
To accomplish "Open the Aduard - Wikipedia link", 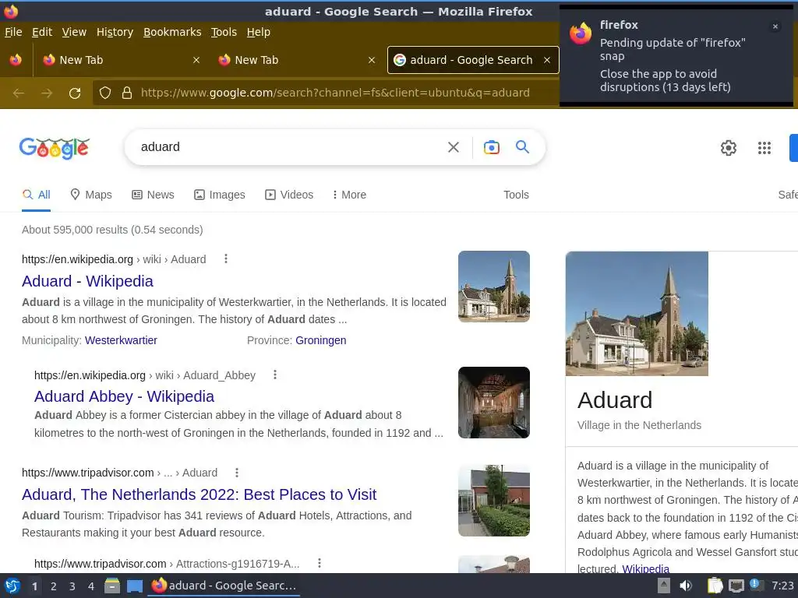I will tap(87, 281).
